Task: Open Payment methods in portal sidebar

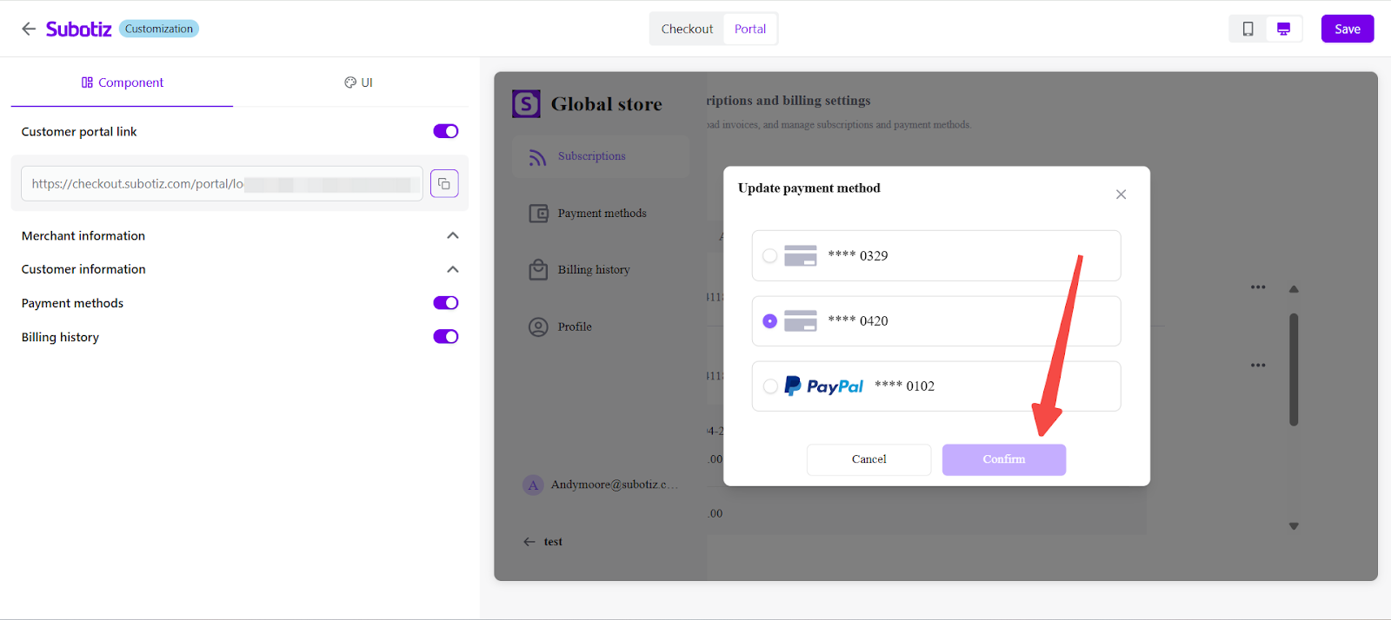Action: pos(602,214)
